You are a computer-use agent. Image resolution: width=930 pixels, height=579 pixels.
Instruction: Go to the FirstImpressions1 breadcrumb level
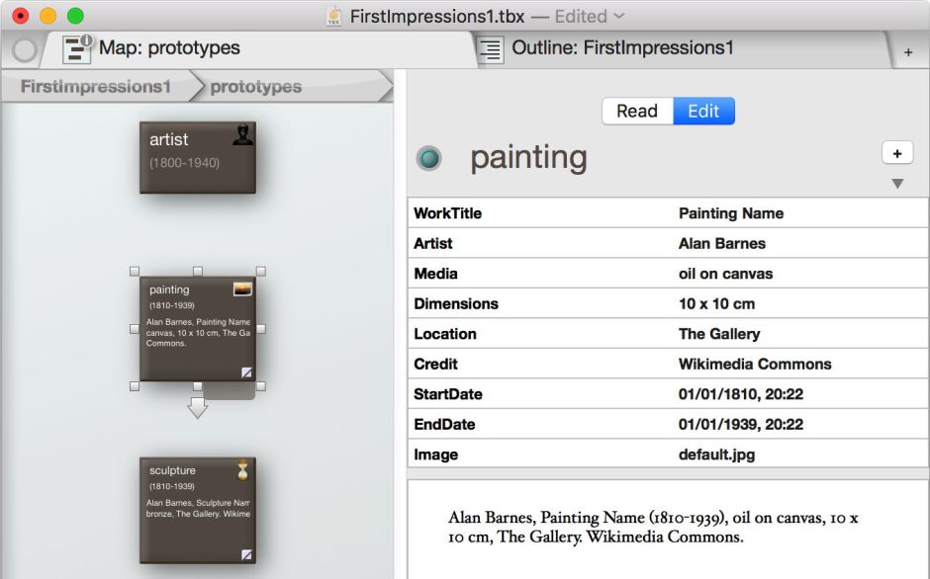(95, 87)
